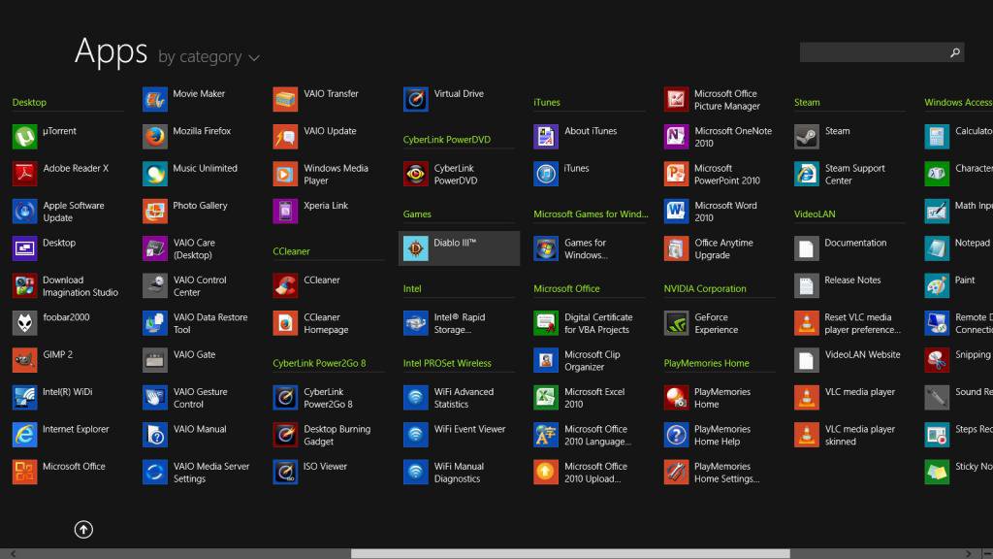Open 'Music Unlimited' app label
Viewport: 993px width, 559px height.
pyautogui.click(x=206, y=168)
